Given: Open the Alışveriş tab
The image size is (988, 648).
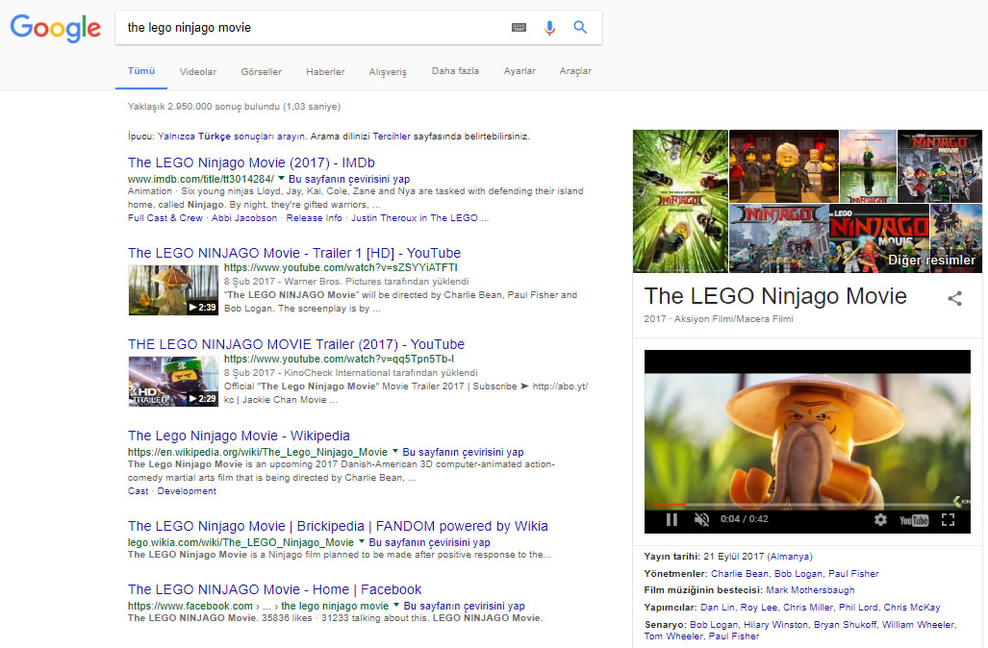Looking at the screenshot, I should click(388, 72).
